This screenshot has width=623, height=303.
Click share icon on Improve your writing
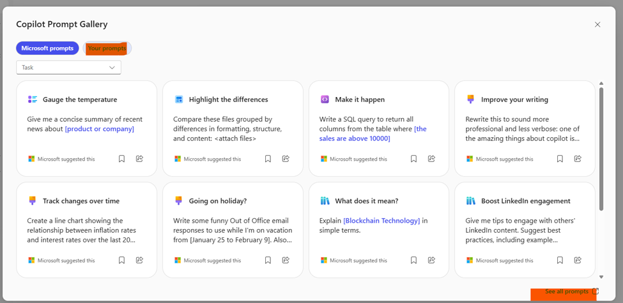pyautogui.click(x=578, y=159)
